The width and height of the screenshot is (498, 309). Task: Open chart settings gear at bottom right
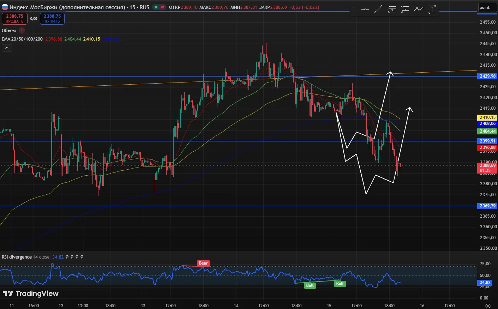[x=488, y=305]
